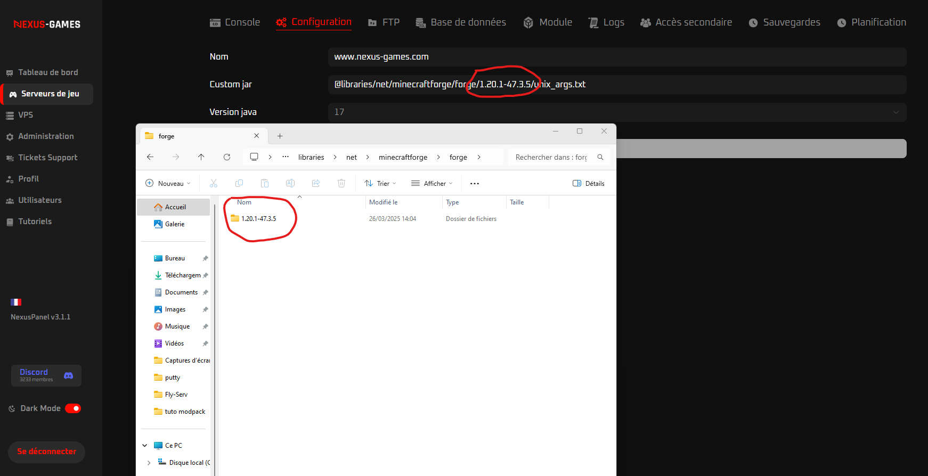Click minecraftforge in the breadcrumb
This screenshot has width=928, height=476.
click(403, 157)
